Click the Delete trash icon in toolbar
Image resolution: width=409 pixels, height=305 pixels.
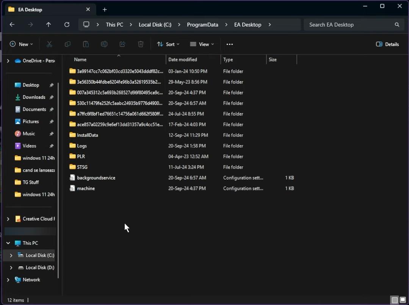coord(141,44)
